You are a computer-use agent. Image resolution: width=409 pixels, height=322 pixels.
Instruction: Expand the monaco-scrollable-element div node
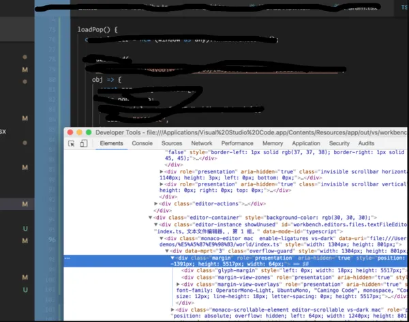tap(172, 310)
